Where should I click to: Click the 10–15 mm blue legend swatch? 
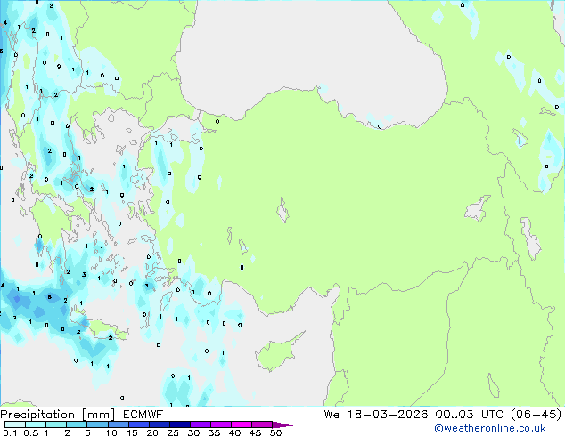point(119,424)
